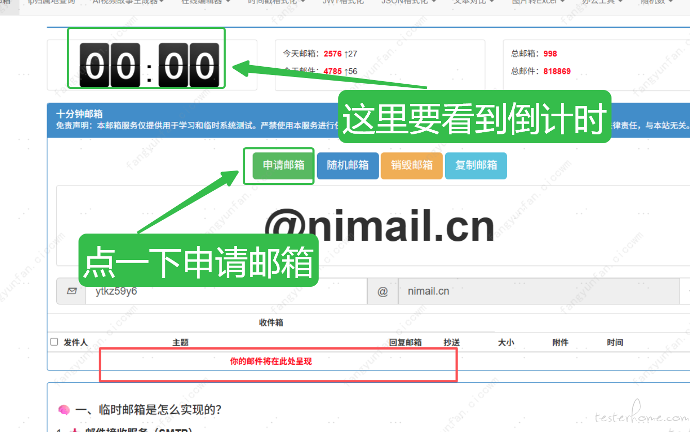Click the 主题 column header
Viewport: 690px width, 432px height.
[180, 343]
